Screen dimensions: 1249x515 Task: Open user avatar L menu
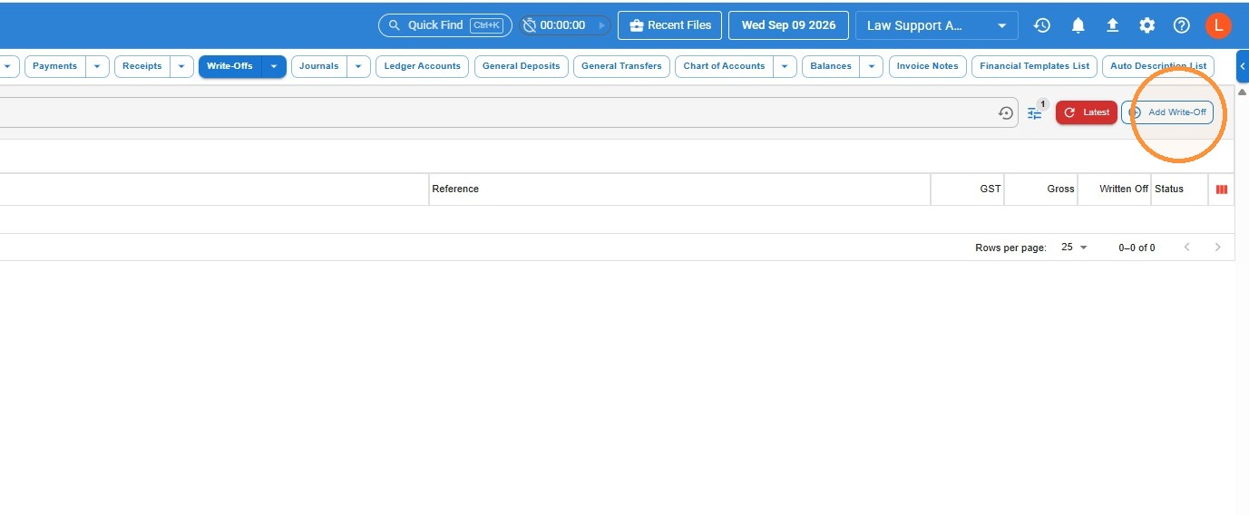click(1218, 25)
